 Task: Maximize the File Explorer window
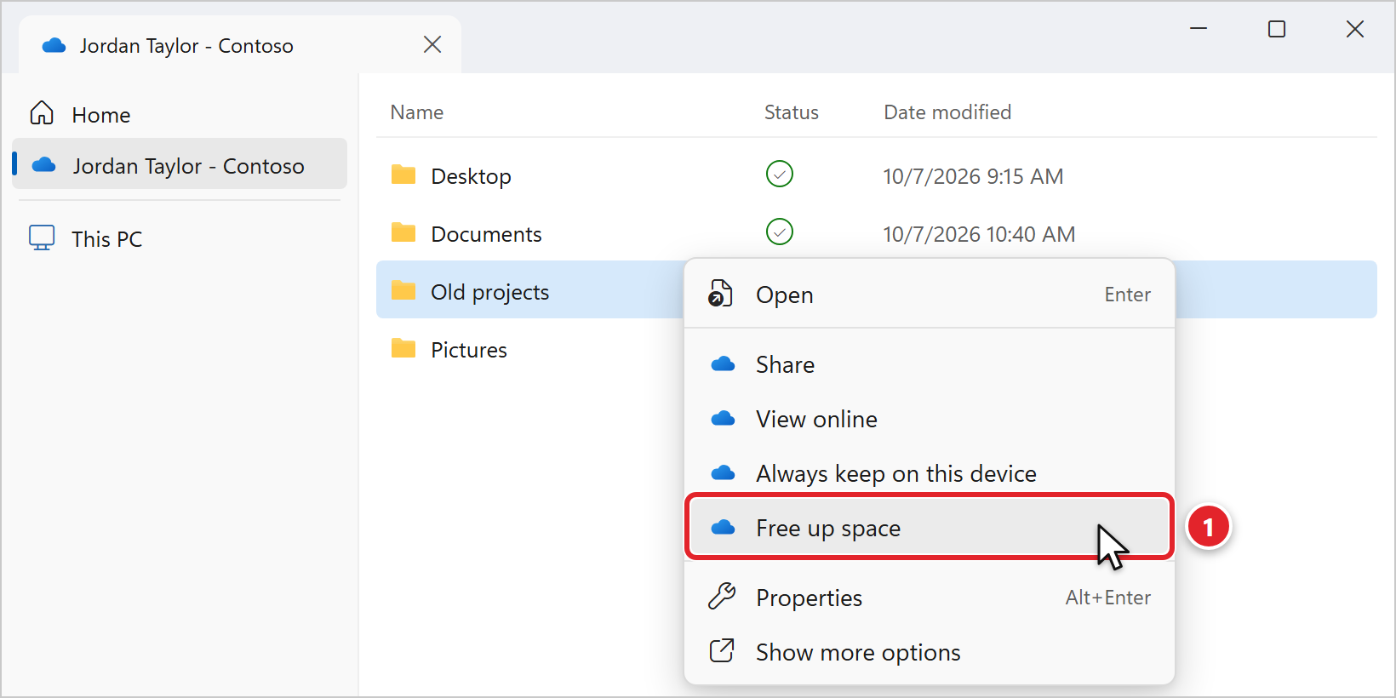pyautogui.click(x=1277, y=29)
